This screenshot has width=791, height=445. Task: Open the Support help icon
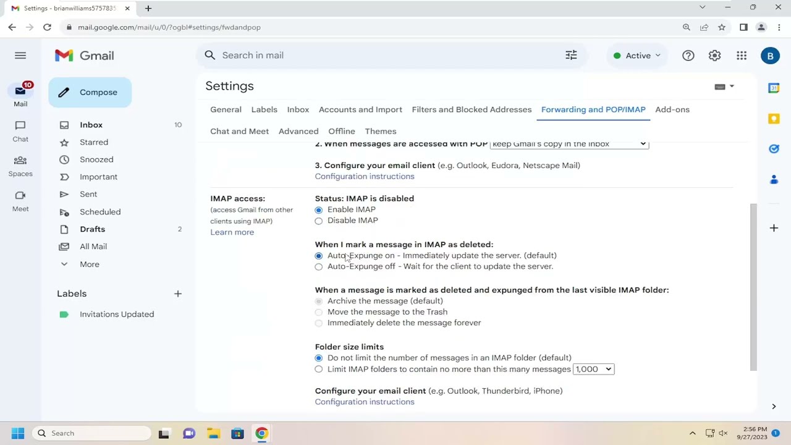coord(688,56)
